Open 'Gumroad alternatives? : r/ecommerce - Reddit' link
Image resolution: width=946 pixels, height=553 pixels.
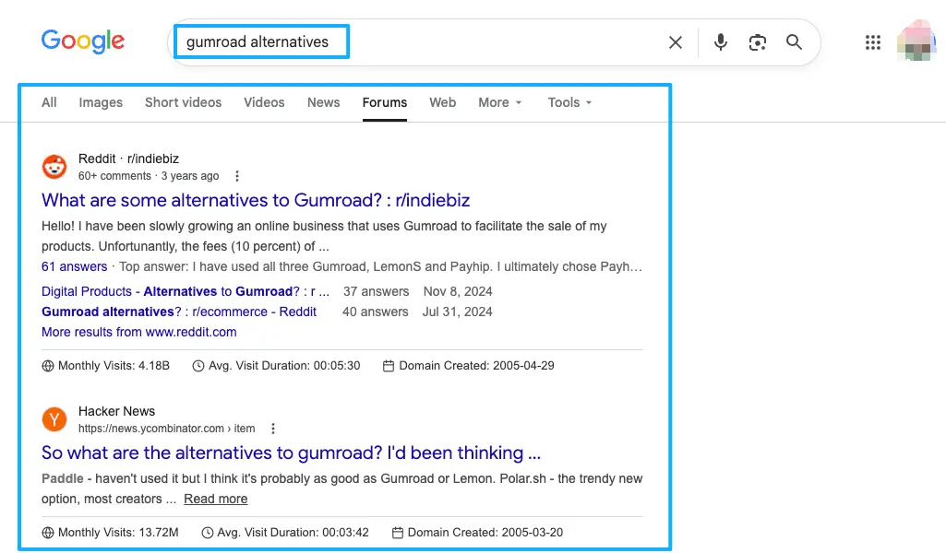point(178,312)
